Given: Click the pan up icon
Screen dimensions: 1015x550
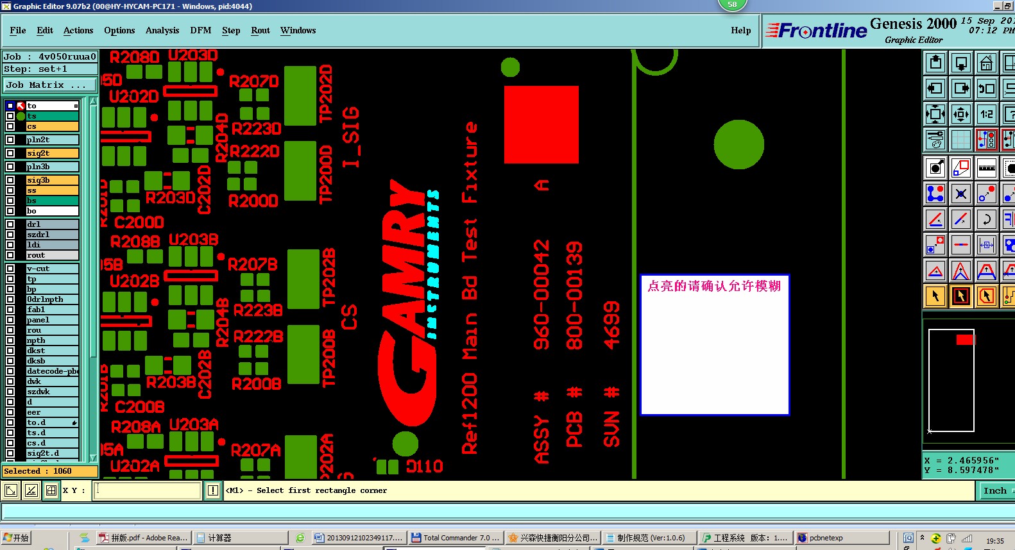Looking at the screenshot, I should pos(935,63).
